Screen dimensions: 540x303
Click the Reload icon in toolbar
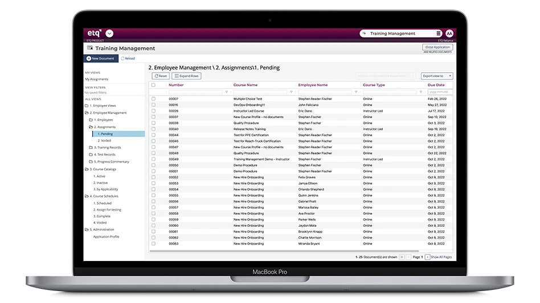122,59
